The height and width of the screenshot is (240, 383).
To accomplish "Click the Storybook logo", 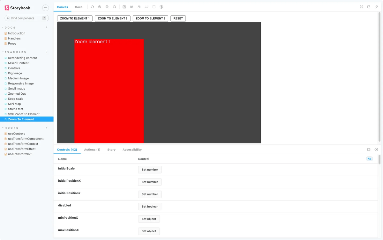I will click(x=17, y=8).
